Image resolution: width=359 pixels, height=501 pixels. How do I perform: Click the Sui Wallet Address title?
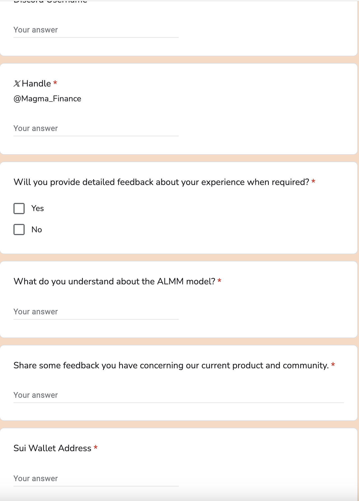(52, 448)
